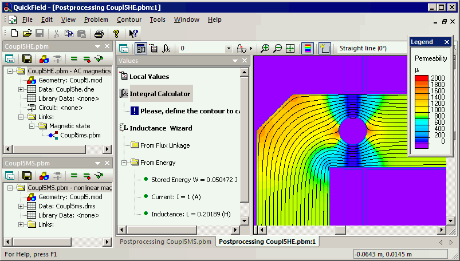Toggle the Values panel display button

141,49
